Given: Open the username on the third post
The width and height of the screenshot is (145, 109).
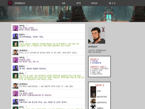Looking at the screenshot, I should click(21, 42).
